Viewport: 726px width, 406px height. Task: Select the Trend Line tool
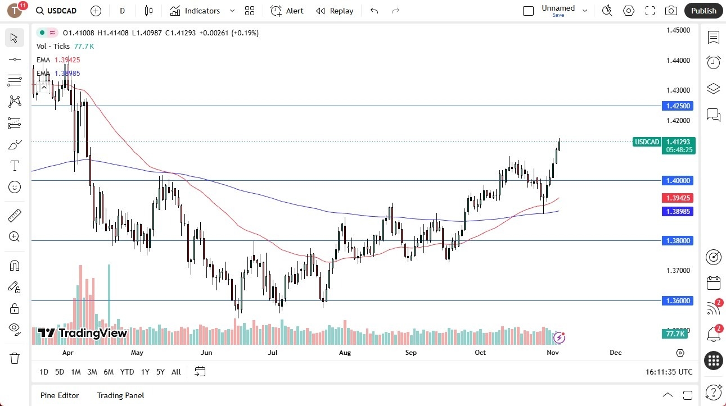point(14,58)
